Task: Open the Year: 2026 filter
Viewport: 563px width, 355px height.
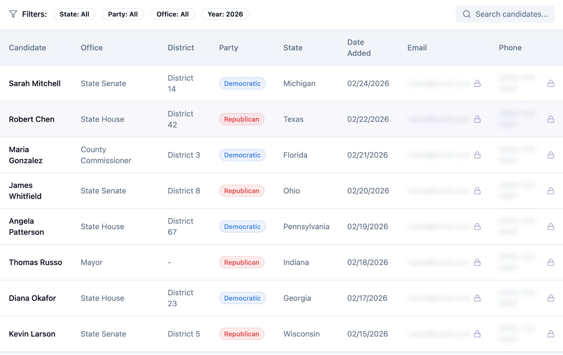Action: 225,14
